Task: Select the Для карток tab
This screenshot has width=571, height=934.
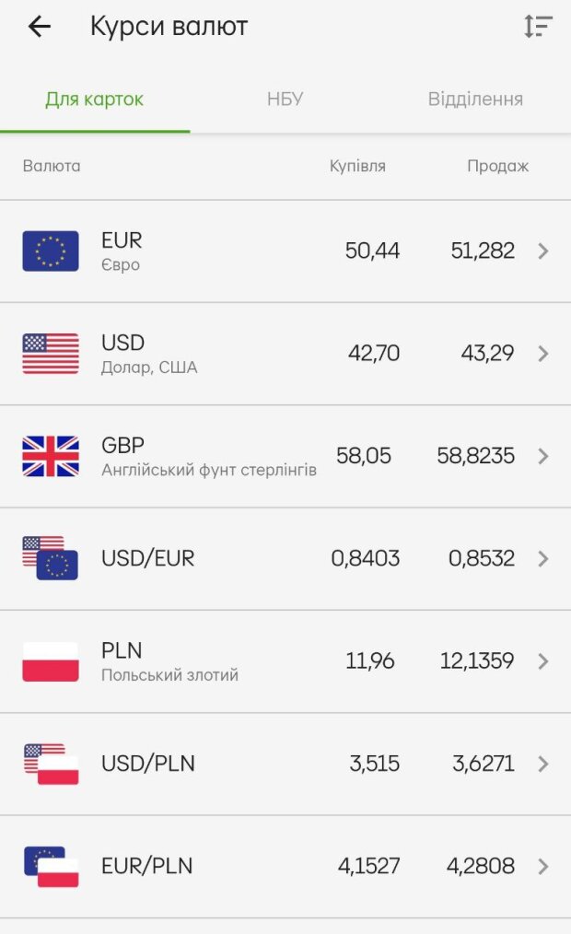Action: 95,99
